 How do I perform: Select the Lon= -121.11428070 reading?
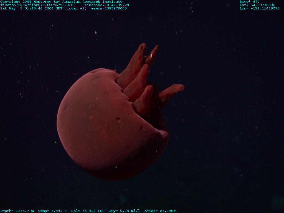(260, 8)
